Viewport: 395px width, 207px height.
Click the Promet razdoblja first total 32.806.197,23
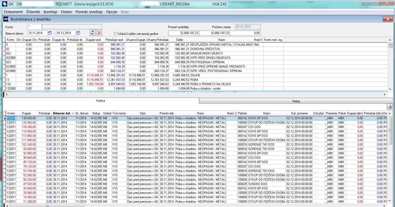tap(184, 33)
